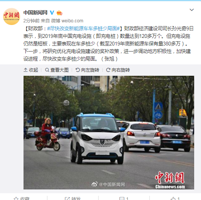The width and height of the screenshot is (201, 200).
Task: Collapse the image with 收起
Action: [x=31, y=70]
